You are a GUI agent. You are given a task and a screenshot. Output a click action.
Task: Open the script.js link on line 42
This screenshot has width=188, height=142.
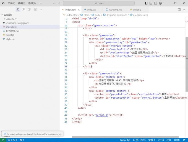tap(102, 115)
